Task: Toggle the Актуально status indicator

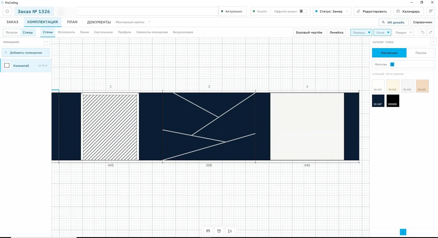Action: pos(232,11)
